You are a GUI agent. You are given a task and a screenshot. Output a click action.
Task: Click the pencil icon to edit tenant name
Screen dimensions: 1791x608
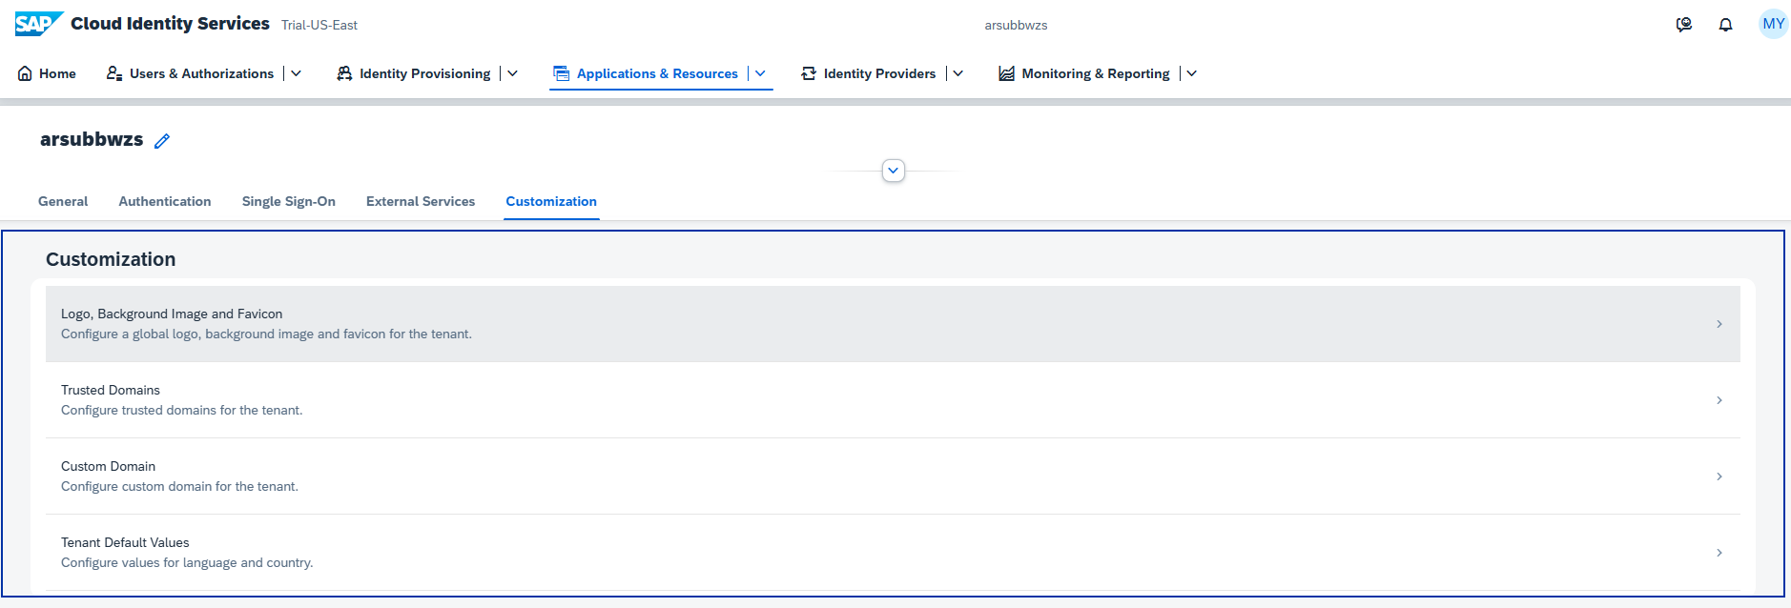(x=162, y=141)
